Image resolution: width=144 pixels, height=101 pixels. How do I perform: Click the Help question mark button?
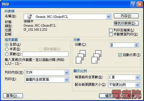click(x=133, y=4)
